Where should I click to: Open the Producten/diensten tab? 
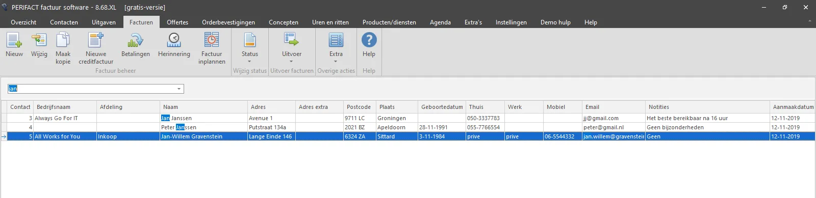[389, 22]
